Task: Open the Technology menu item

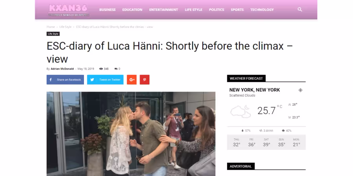Action: point(262,10)
